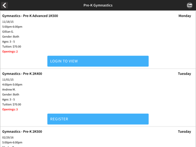Click Tuition: $70.00 in first class
The image size is (196, 147).
coord(12,47)
